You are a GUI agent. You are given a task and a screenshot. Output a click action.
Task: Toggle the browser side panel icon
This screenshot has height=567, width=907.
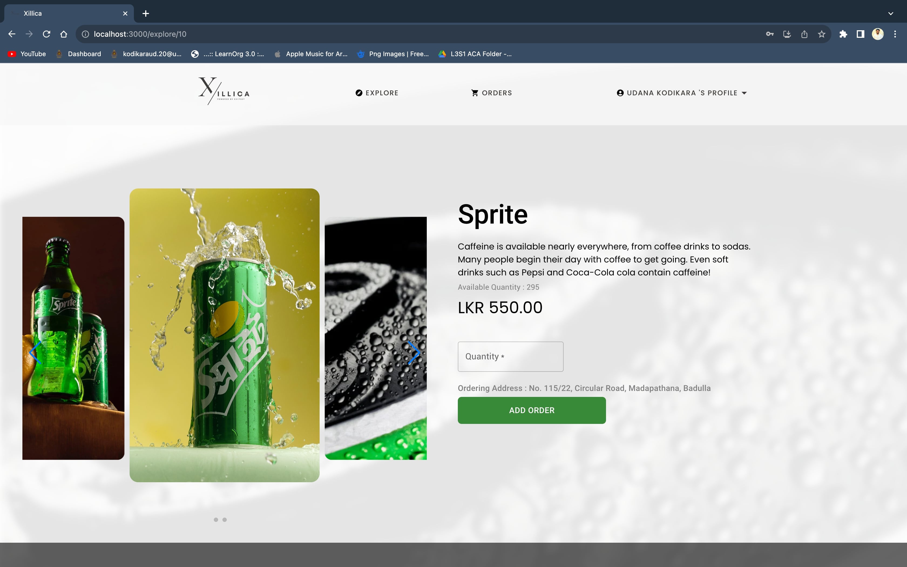click(861, 34)
